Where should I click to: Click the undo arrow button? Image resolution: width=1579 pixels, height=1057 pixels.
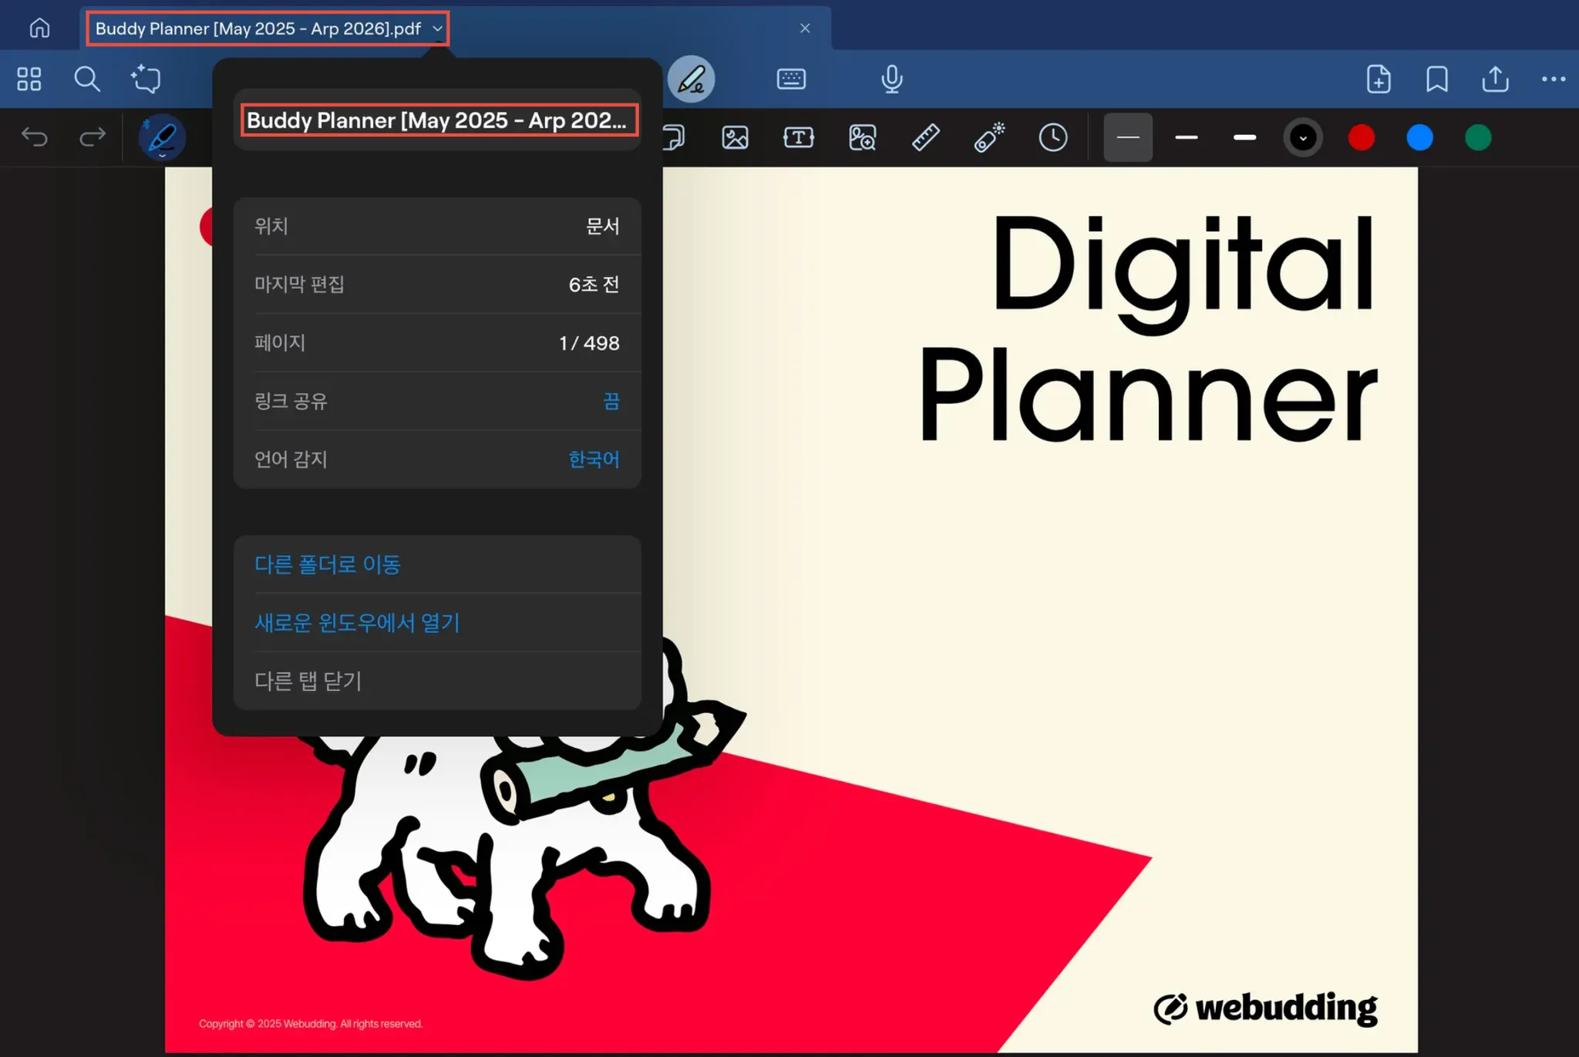click(x=35, y=138)
